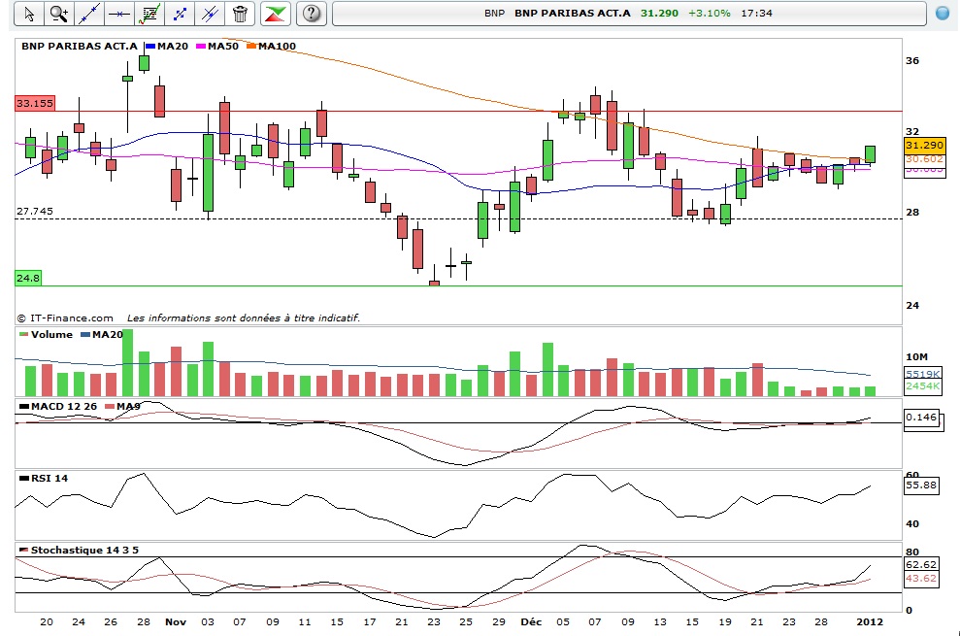
Task: Click the Nov label on the date axis
Action: 176,621
